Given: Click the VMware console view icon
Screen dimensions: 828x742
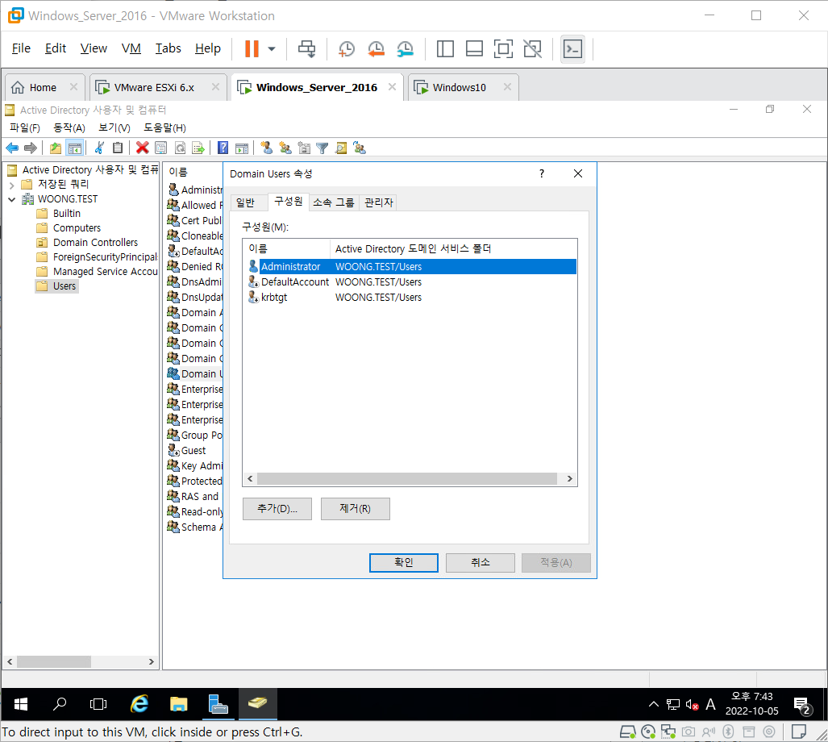Looking at the screenshot, I should pos(573,49).
